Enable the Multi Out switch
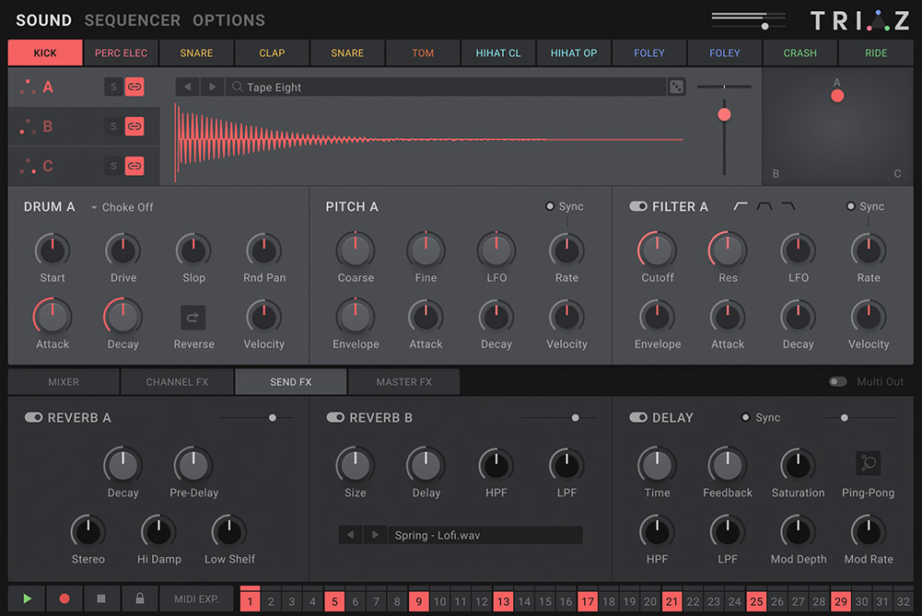 point(837,381)
